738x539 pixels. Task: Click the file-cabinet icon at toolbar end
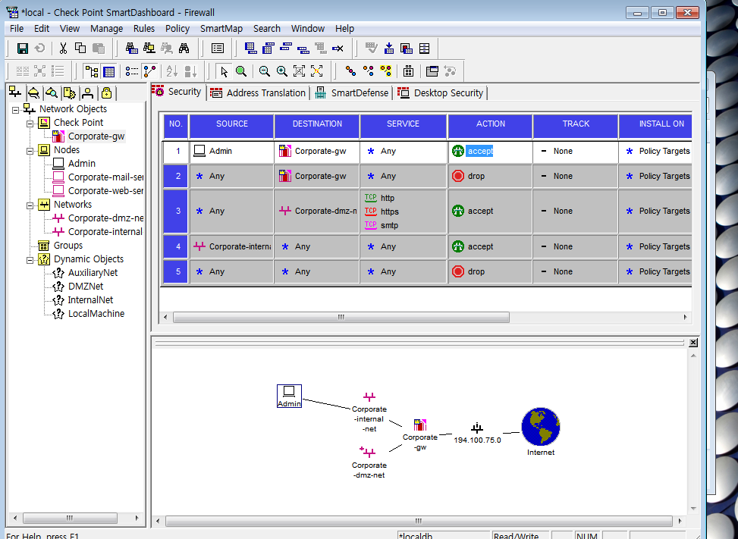tap(424, 49)
